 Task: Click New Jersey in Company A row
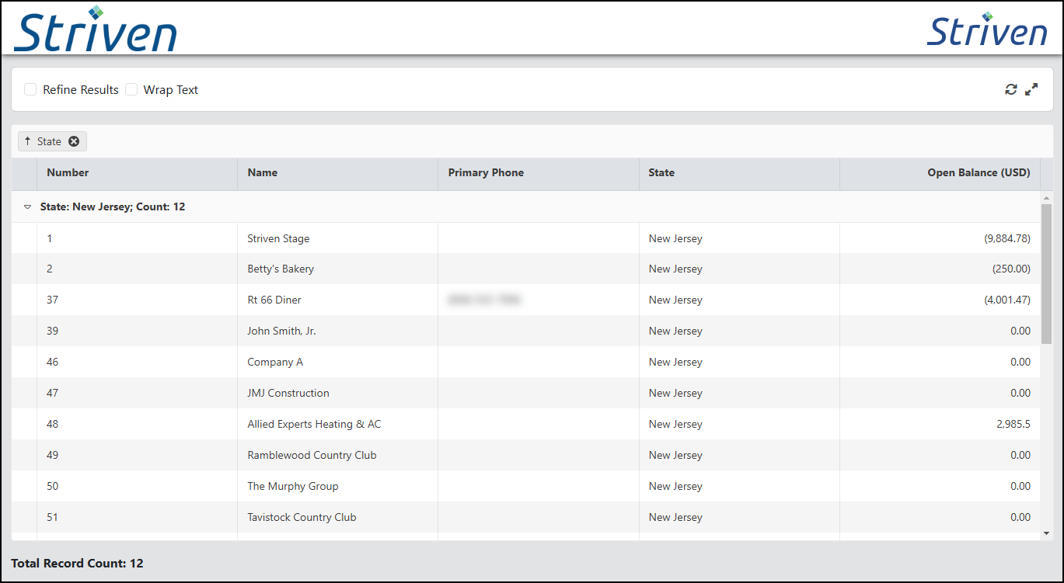coord(675,362)
